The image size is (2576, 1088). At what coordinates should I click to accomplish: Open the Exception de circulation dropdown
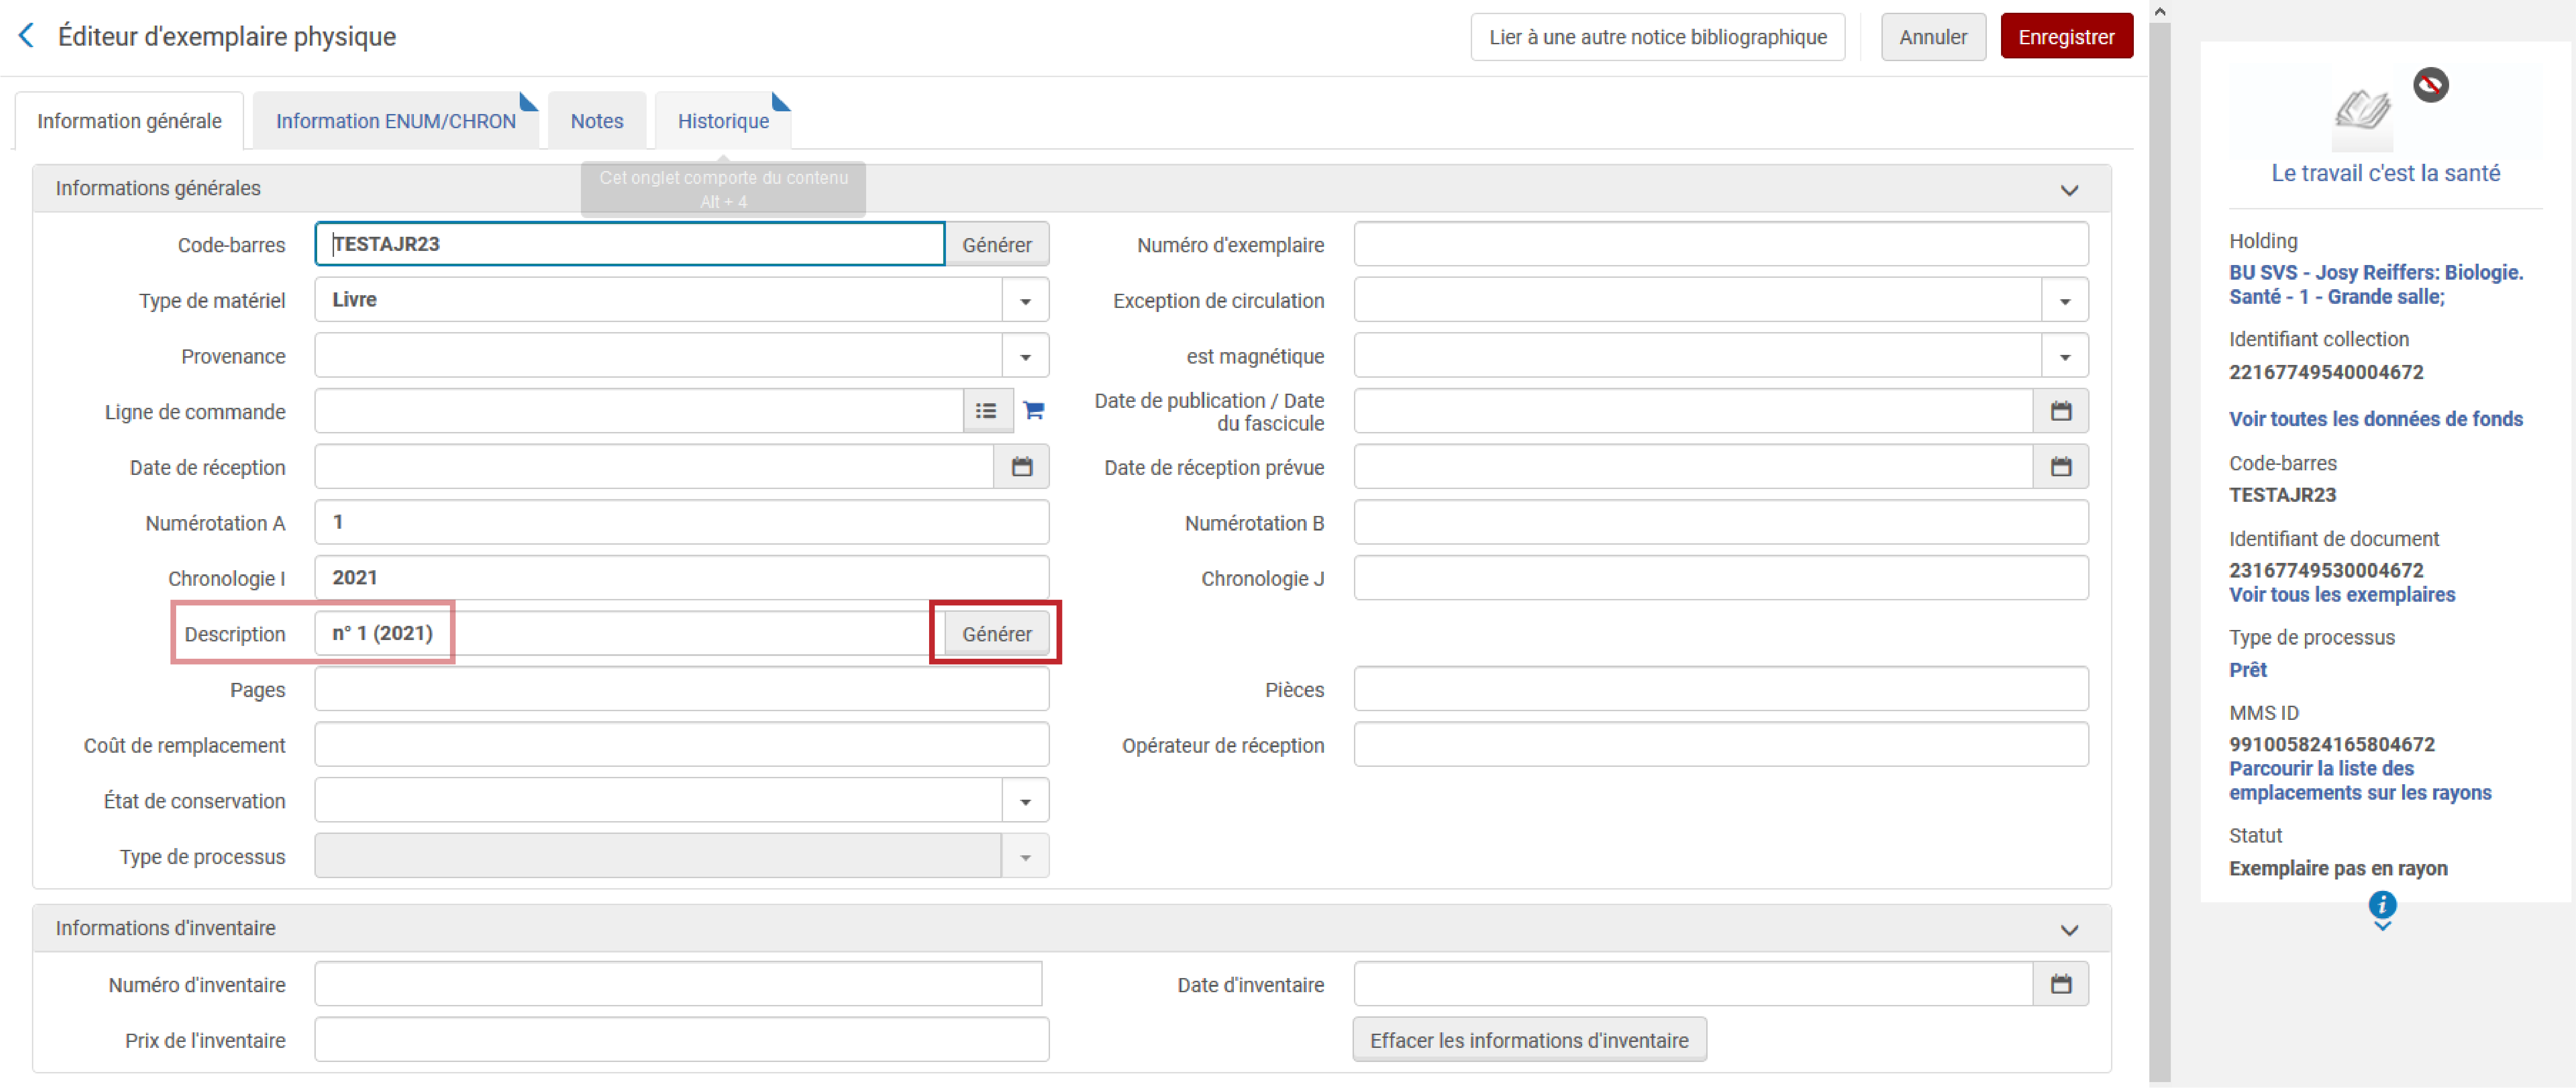[x=2064, y=300]
